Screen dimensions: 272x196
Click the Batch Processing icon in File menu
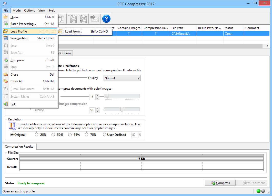point(6,24)
